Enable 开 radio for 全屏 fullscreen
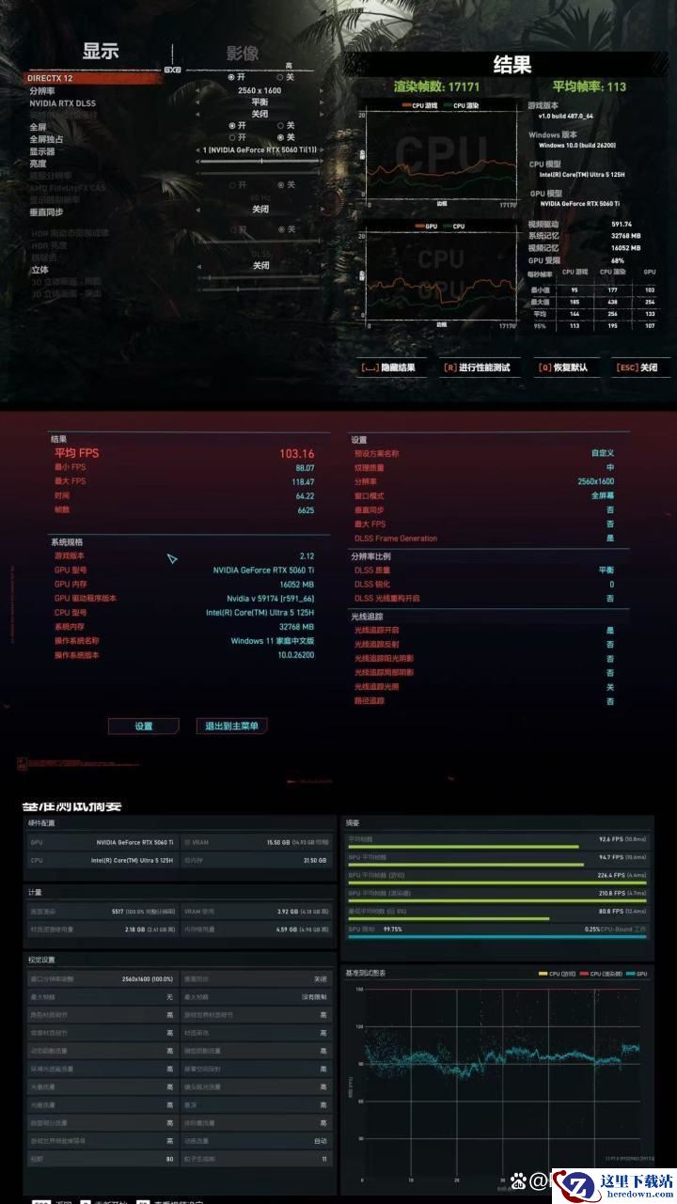Viewport: 677px width, 1204px height. tap(232, 125)
